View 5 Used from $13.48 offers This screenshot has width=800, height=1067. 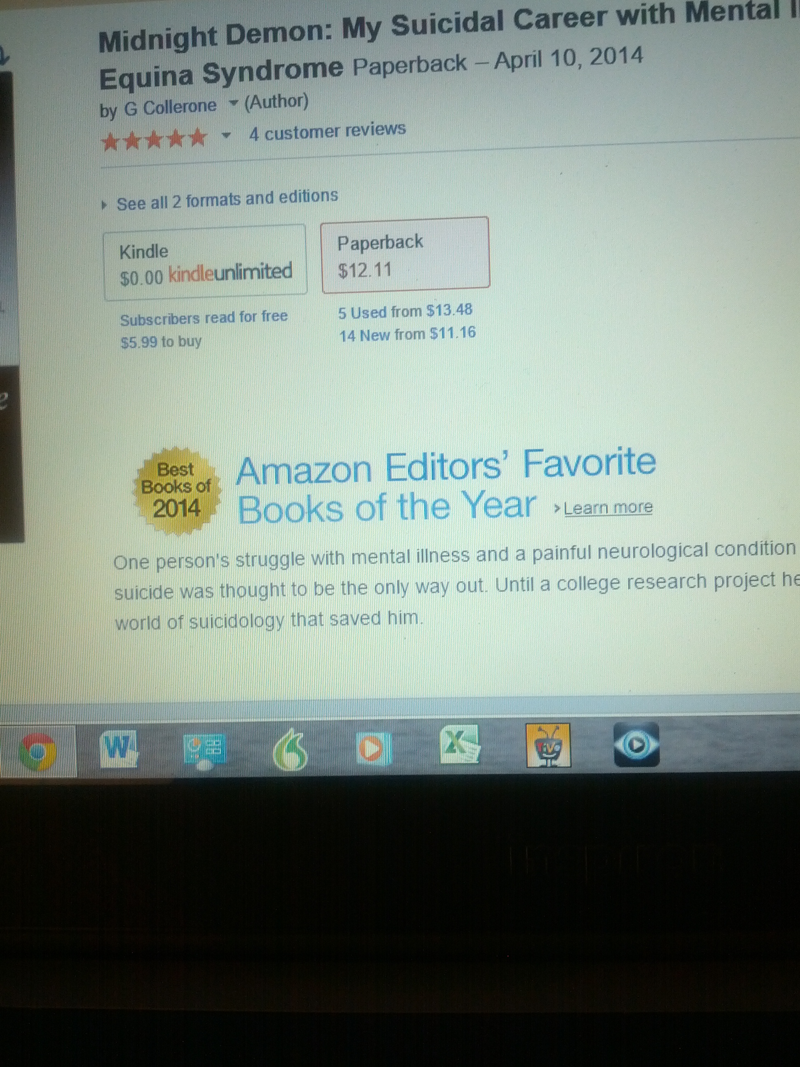405,311
